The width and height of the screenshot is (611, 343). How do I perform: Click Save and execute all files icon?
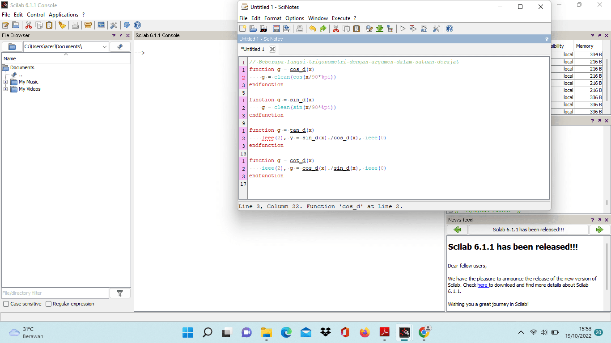tap(424, 29)
